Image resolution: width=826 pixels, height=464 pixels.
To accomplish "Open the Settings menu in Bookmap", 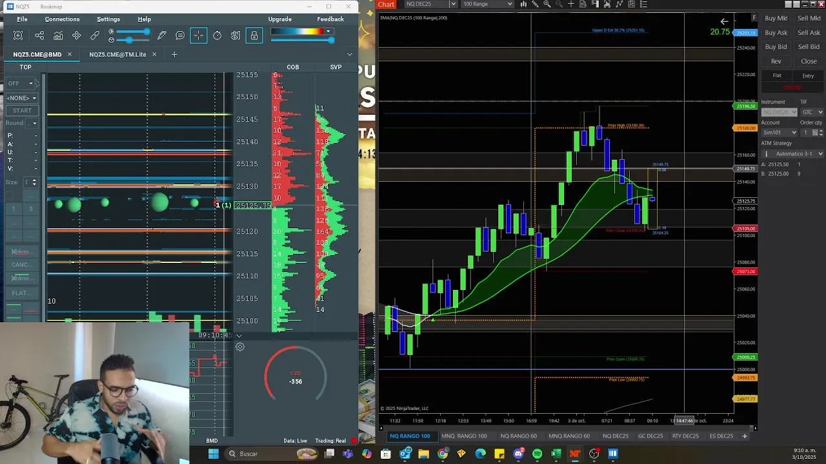I will click(x=108, y=19).
